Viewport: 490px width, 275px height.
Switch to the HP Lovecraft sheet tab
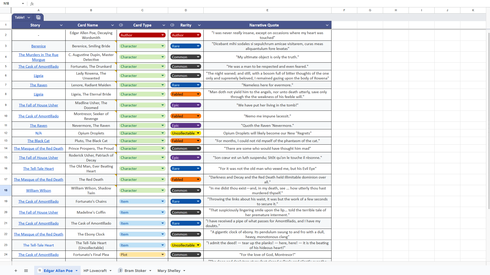(95, 271)
